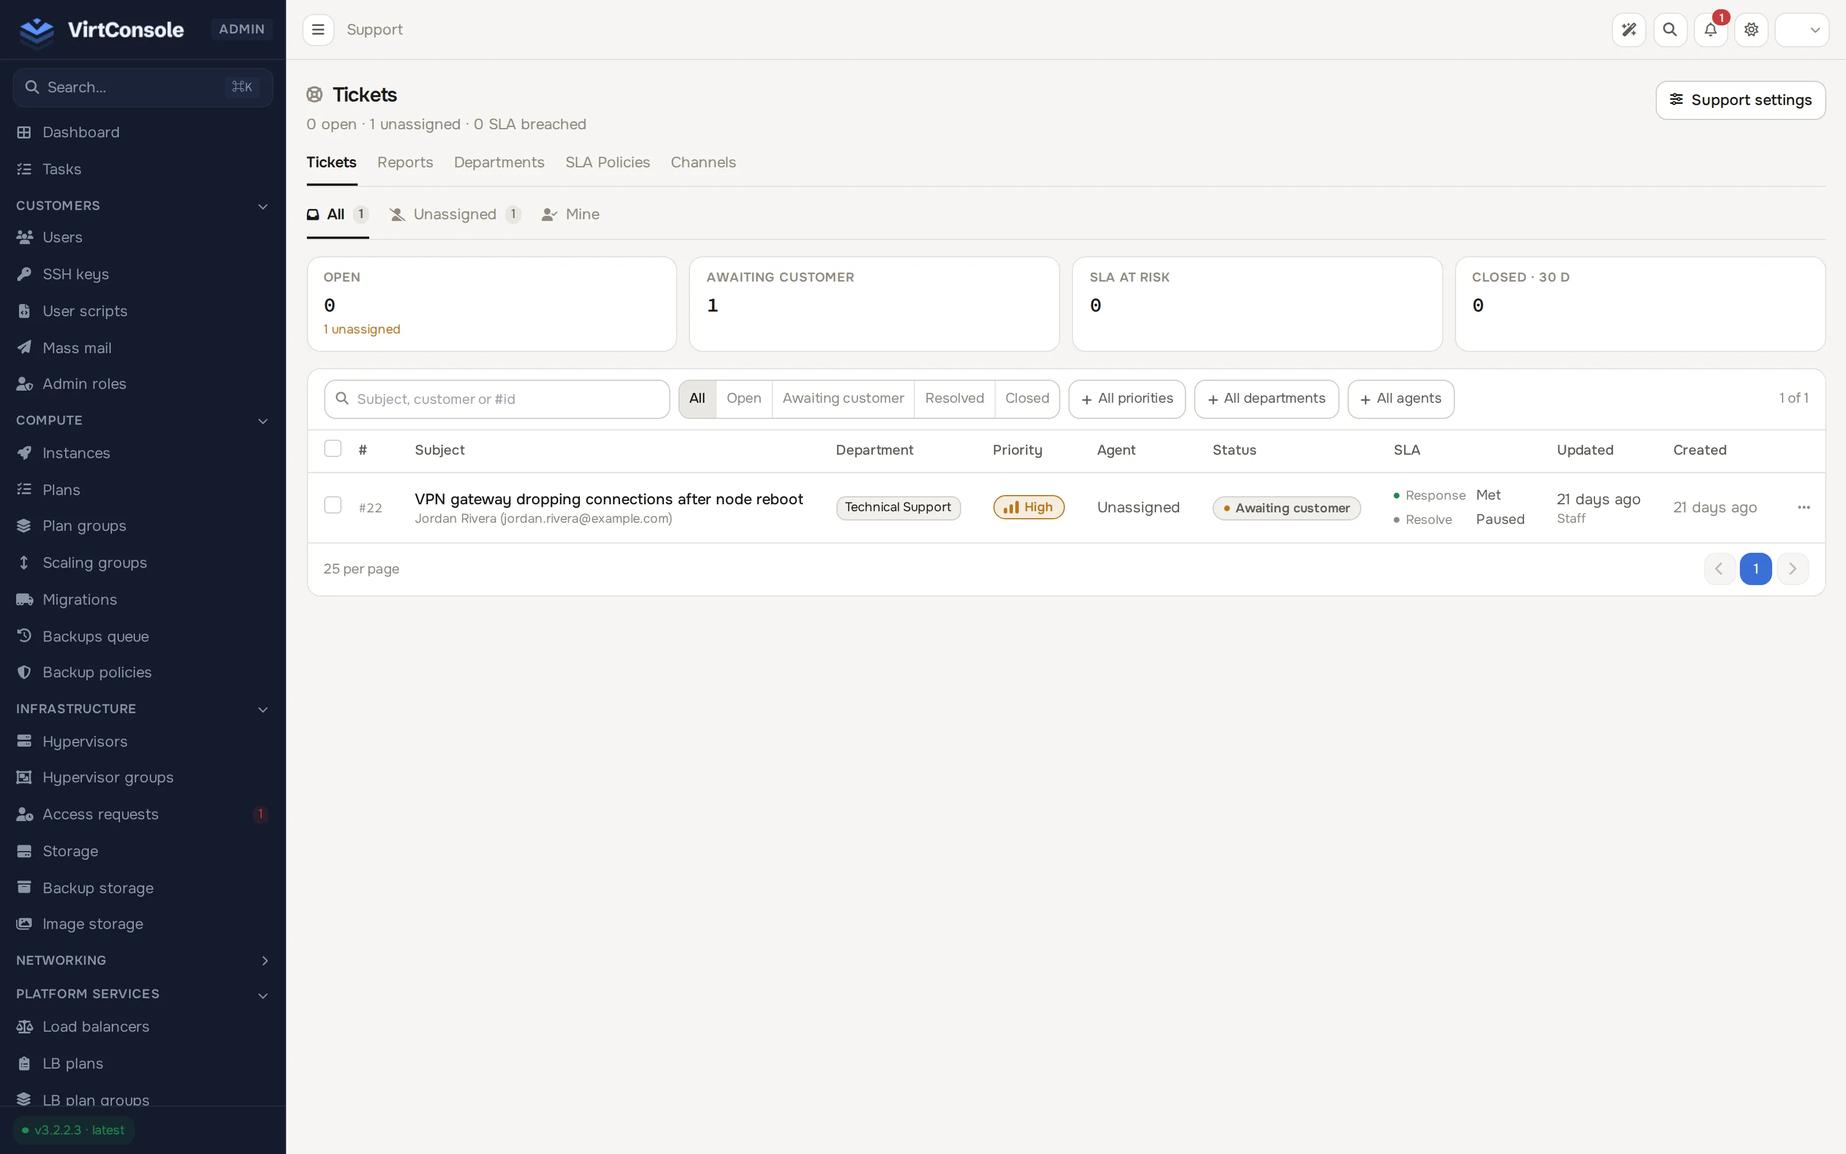Collapse the Infrastructure sidebar section
Image resolution: width=1846 pixels, height=1154 pixels.
(142, 709)
